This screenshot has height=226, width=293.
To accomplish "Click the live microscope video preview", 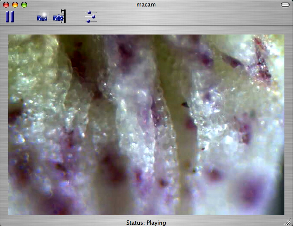I will click(x=146, y=125).
